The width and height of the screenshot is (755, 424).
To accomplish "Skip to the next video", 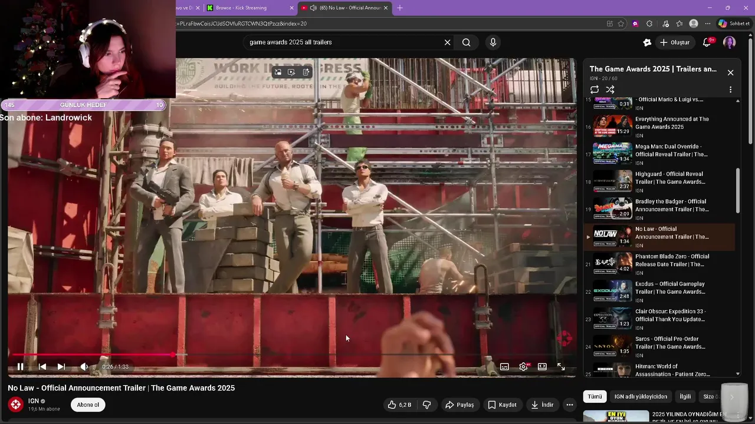I will [61, 366].
